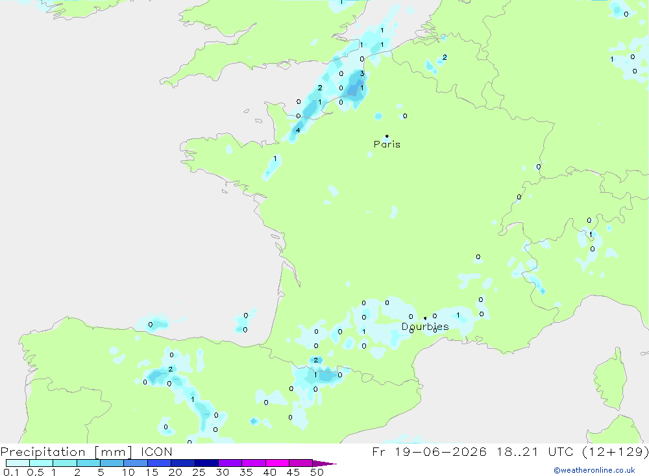Click the 'Precipitation [mm]' title text
The height and width of the screenshot is (476, 649).
[66, 452]
